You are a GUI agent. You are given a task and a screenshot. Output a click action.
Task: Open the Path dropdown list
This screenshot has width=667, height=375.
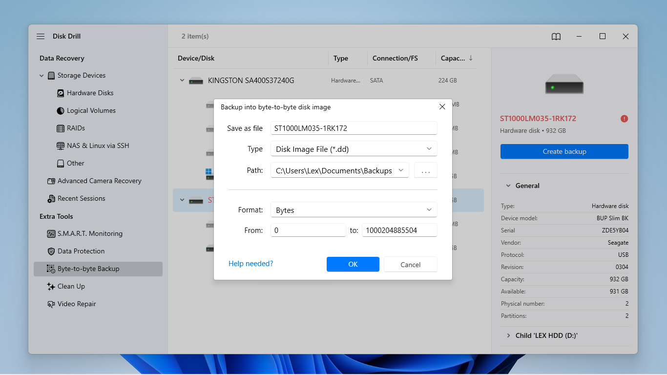pos(401,170)
